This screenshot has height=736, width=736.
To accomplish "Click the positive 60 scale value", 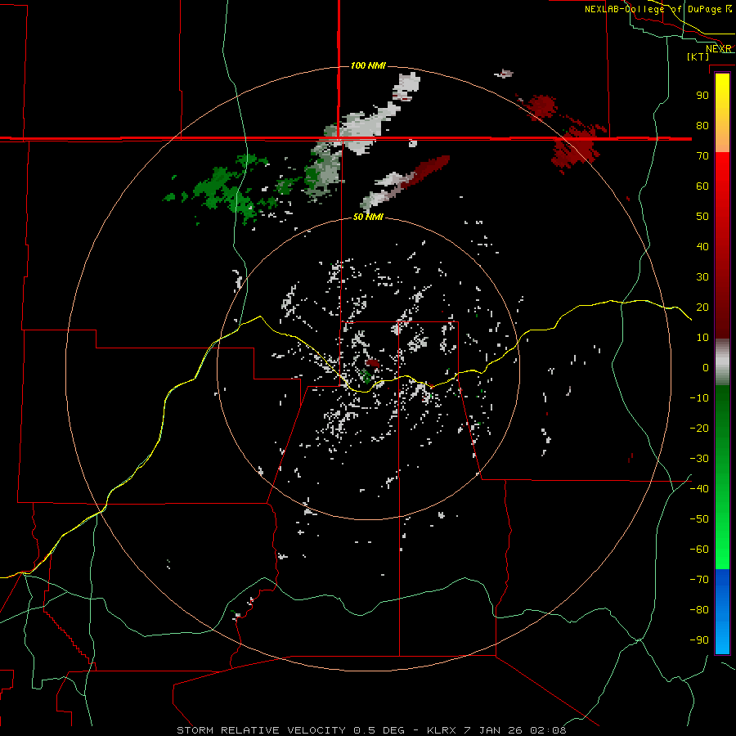I will pyautogui.click(x=702, y=186).
